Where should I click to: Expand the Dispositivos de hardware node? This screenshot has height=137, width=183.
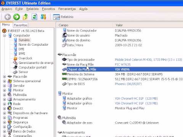(x=5, y=113)
